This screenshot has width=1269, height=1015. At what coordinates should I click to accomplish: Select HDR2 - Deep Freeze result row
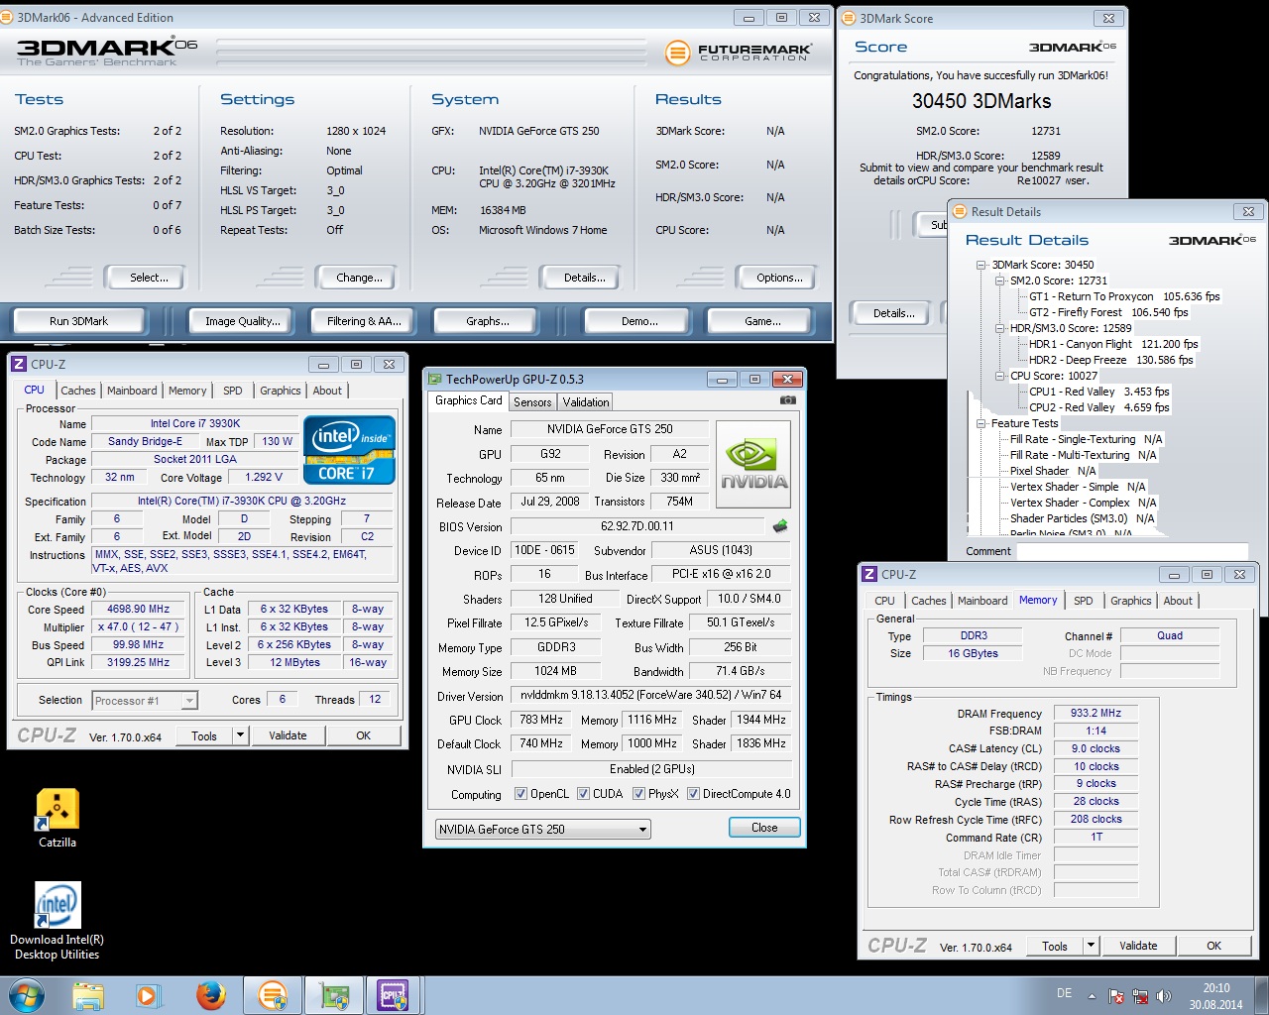point(1111,360)
